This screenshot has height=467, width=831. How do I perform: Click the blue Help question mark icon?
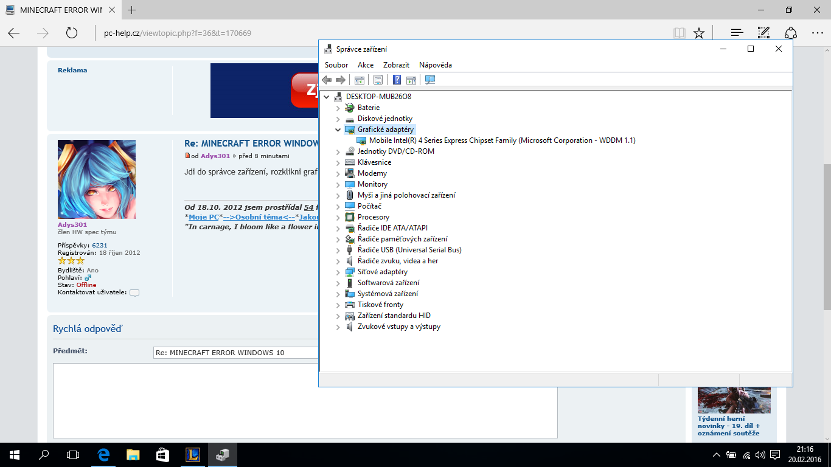[397, 80]
